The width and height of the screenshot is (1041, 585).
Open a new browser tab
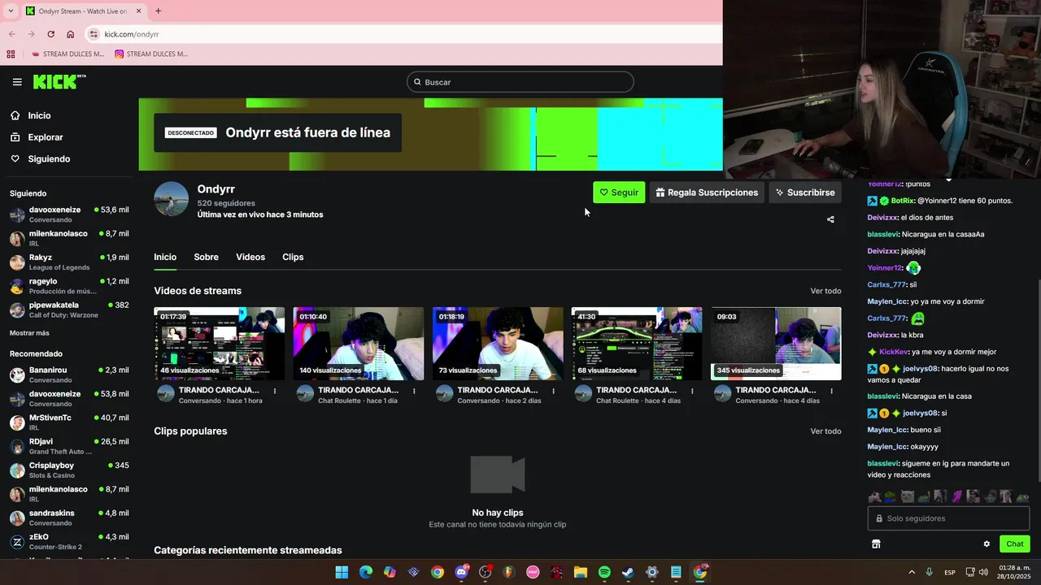[x=158, y=11]
